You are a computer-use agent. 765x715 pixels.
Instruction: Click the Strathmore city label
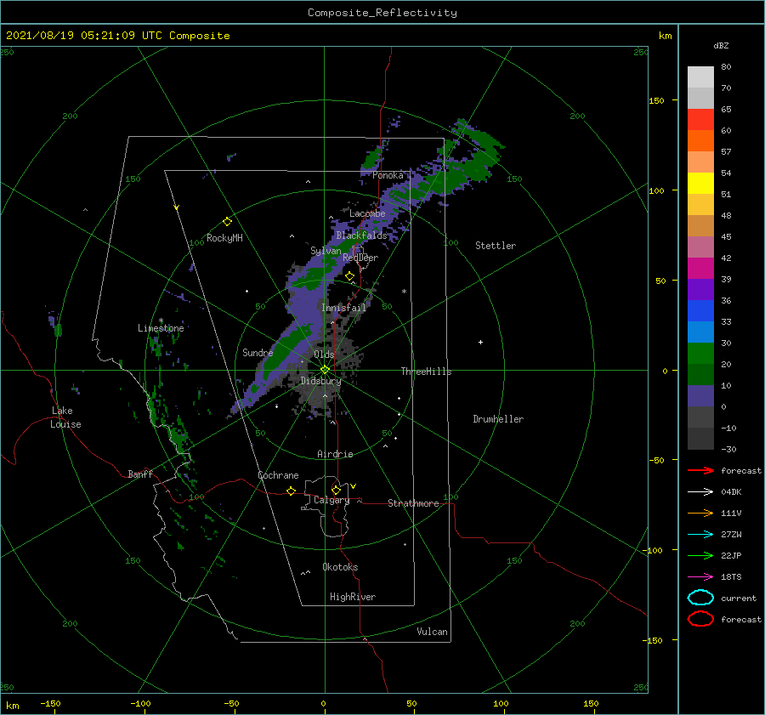[413, 503]
